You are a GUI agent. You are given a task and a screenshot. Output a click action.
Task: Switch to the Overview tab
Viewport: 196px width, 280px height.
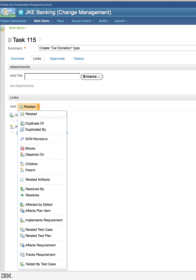(x=17, y=59)
